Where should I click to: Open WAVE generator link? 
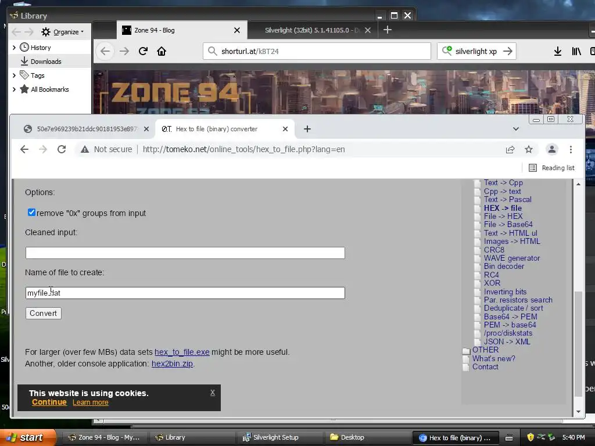[x=511, y=258]
